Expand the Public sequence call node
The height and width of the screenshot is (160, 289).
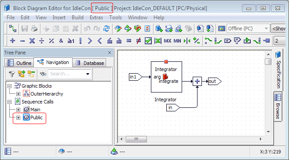pos(18,117)
